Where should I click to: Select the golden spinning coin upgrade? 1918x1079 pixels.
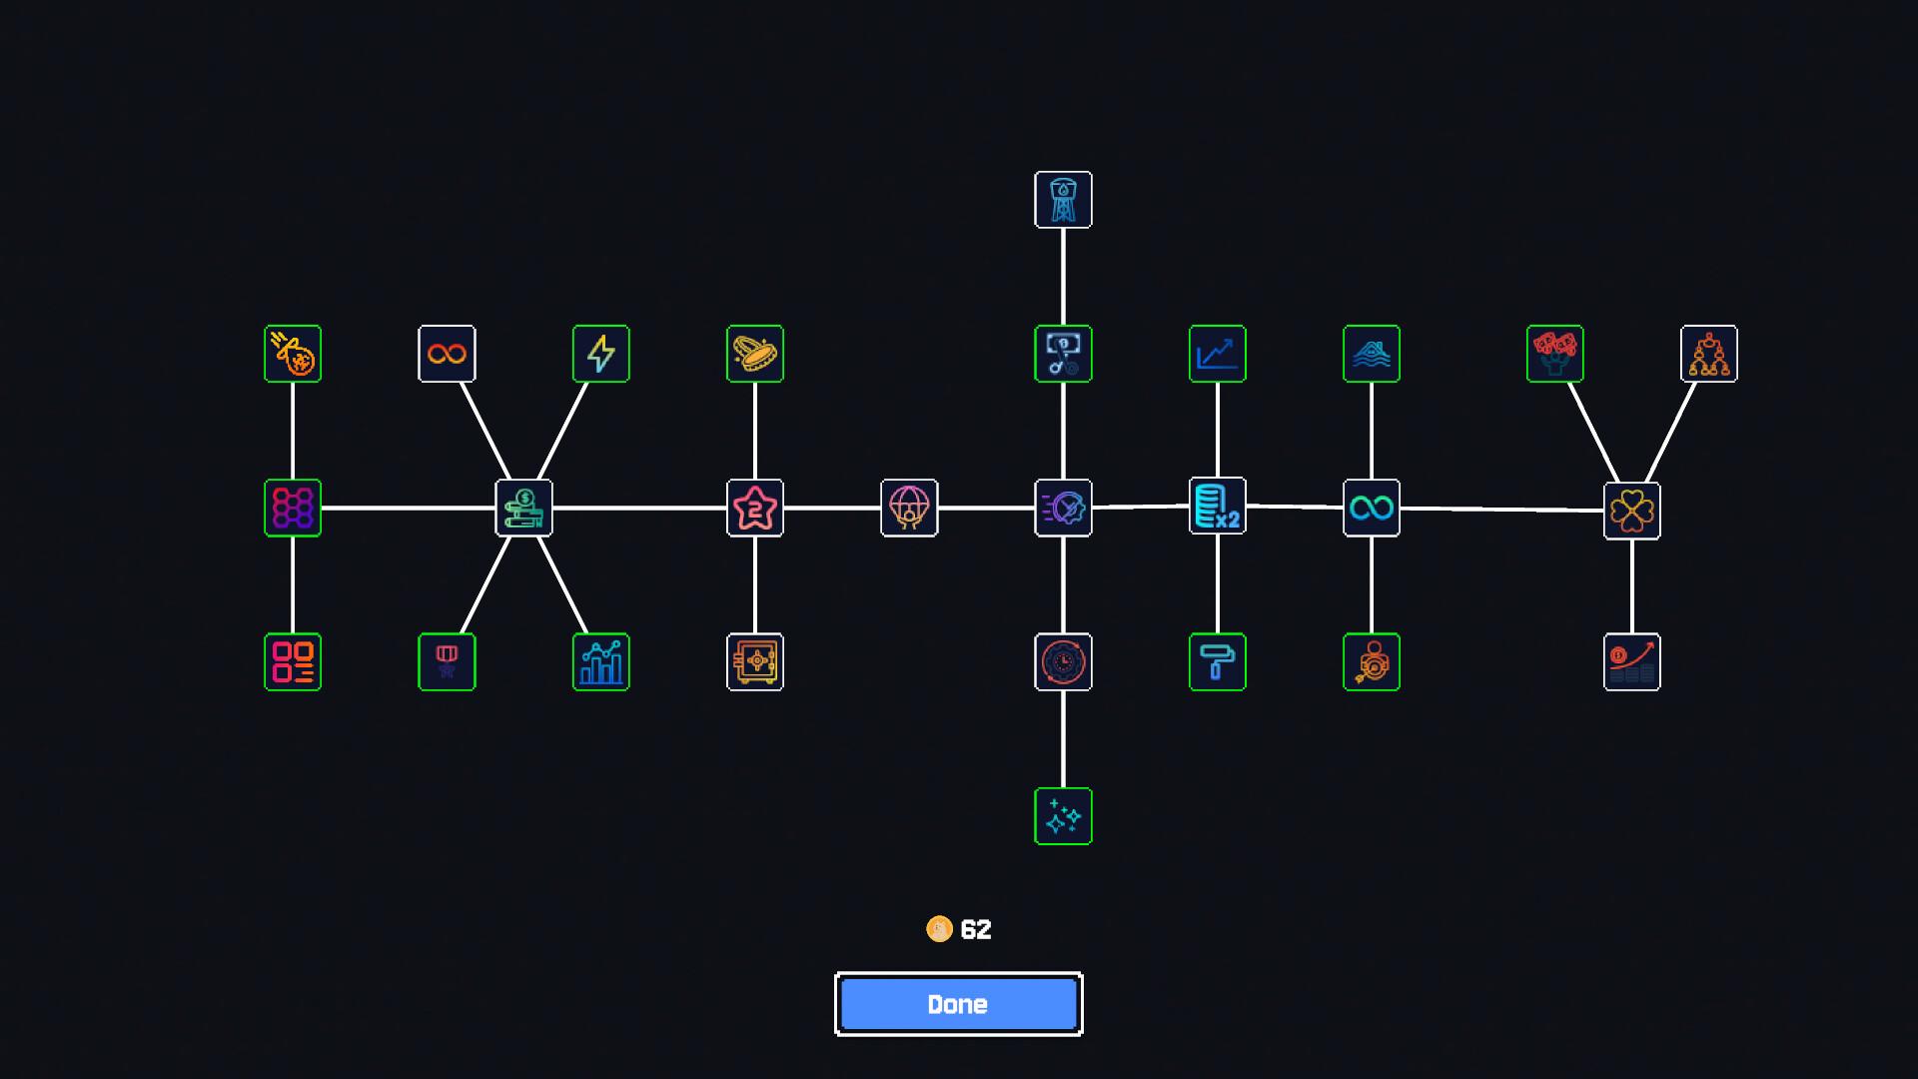tap(755, 354)
